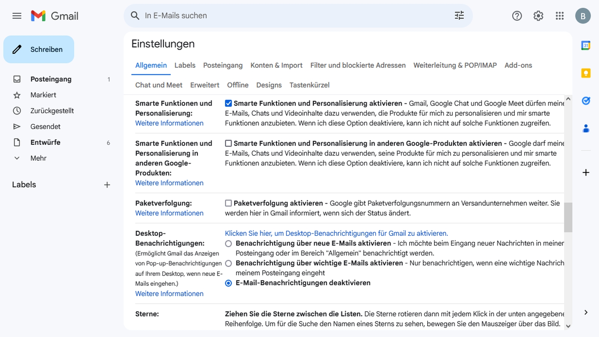
Task: Open Google Calendar side panel icon
Action: pos(586,45)
